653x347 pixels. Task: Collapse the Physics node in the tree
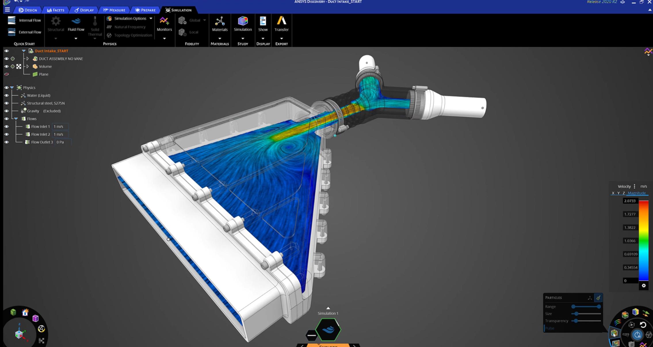click(12, 87)
